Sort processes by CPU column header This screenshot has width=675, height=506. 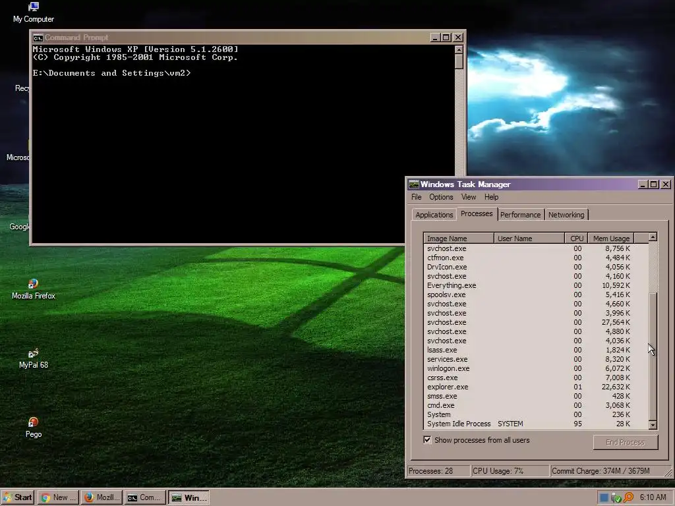click(576, 239)
